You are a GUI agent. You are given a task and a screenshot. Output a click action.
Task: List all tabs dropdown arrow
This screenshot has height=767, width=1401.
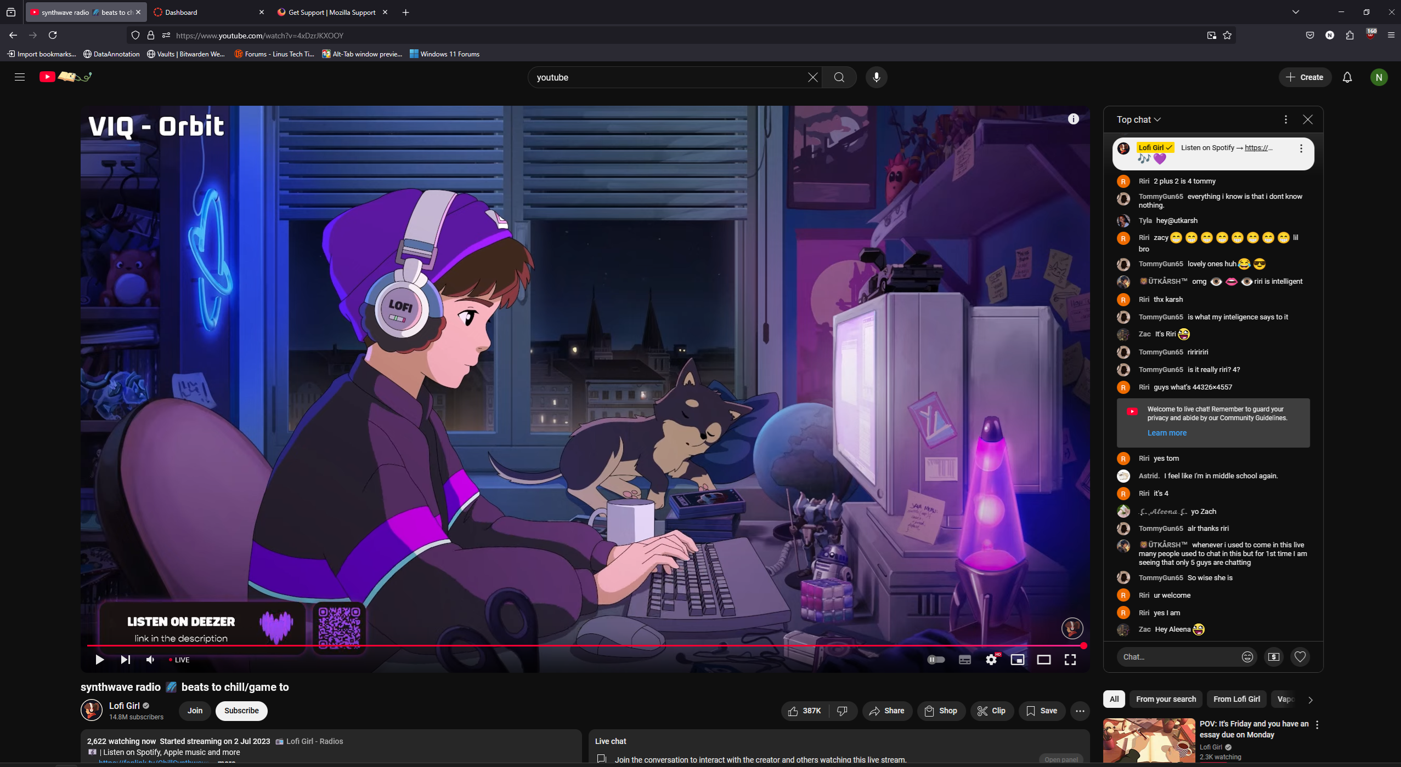[x=1296, y=12]
